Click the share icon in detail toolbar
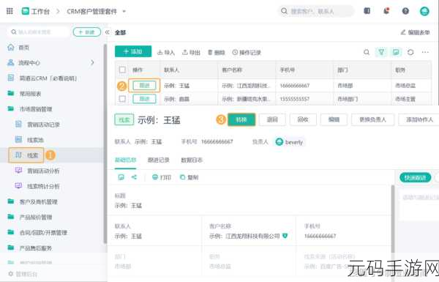This screenshot has width=439, height=282. click(x=134, y=177)
